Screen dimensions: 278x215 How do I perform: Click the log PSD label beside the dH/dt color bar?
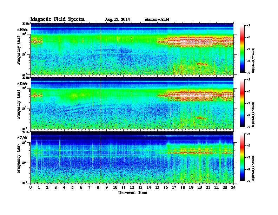[x=253, y=60]
